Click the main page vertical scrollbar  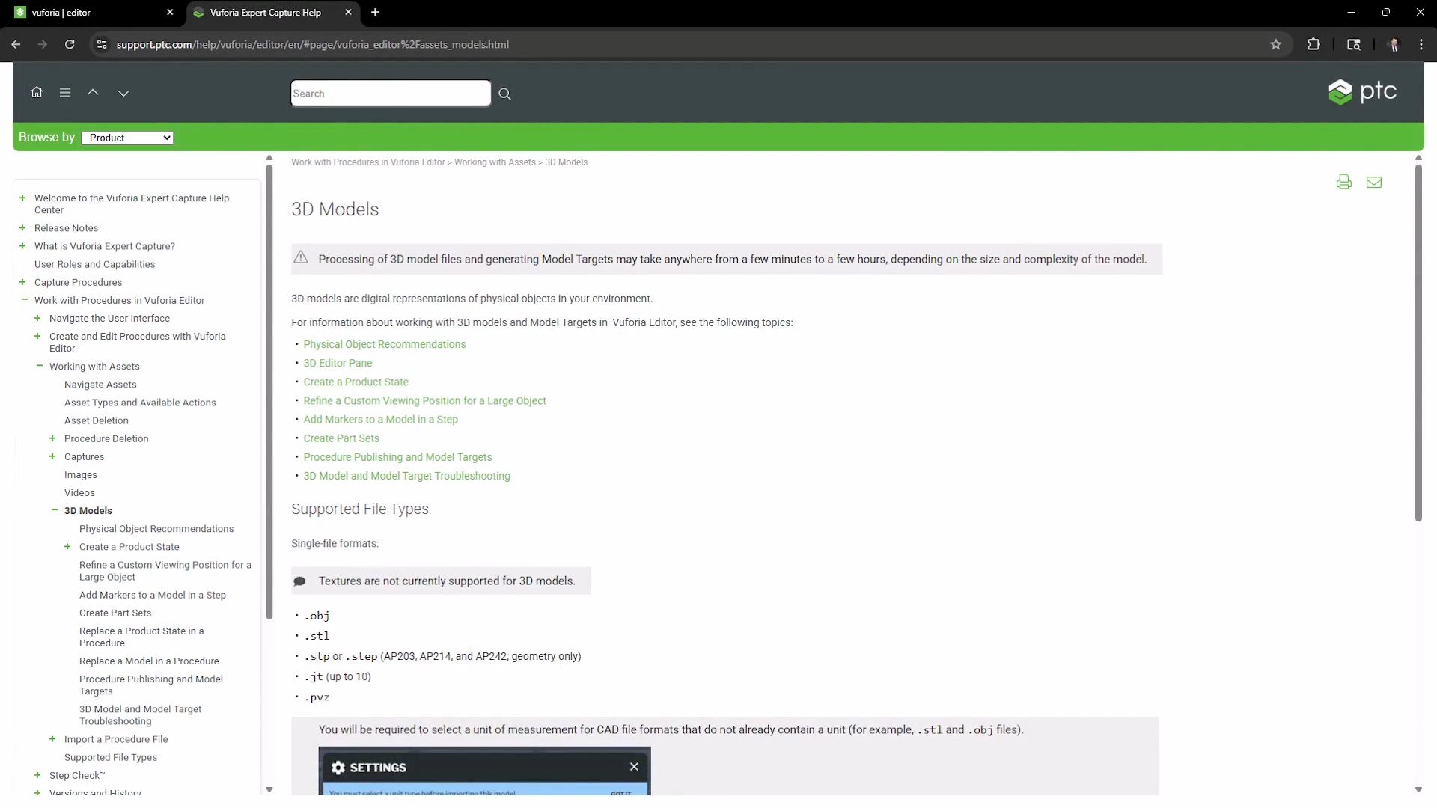1418,343
